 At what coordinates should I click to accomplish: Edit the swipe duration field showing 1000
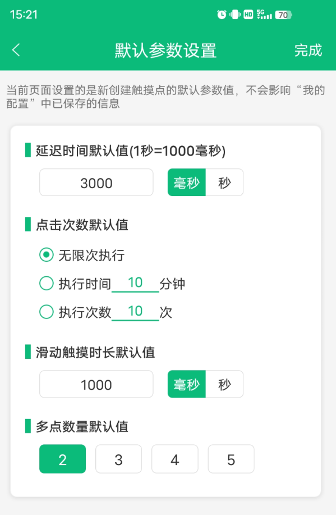96,384
